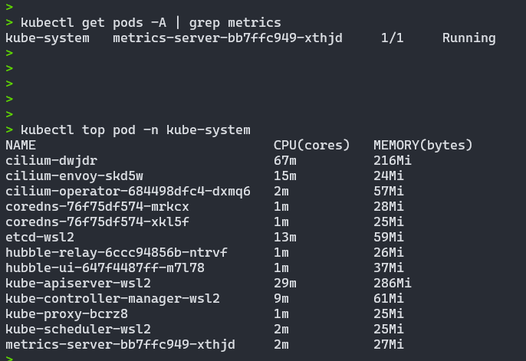Click the coredns-76f75df574-mrkcx entry
The height and width of the screenshot is (361, 526).
point(97,206)
